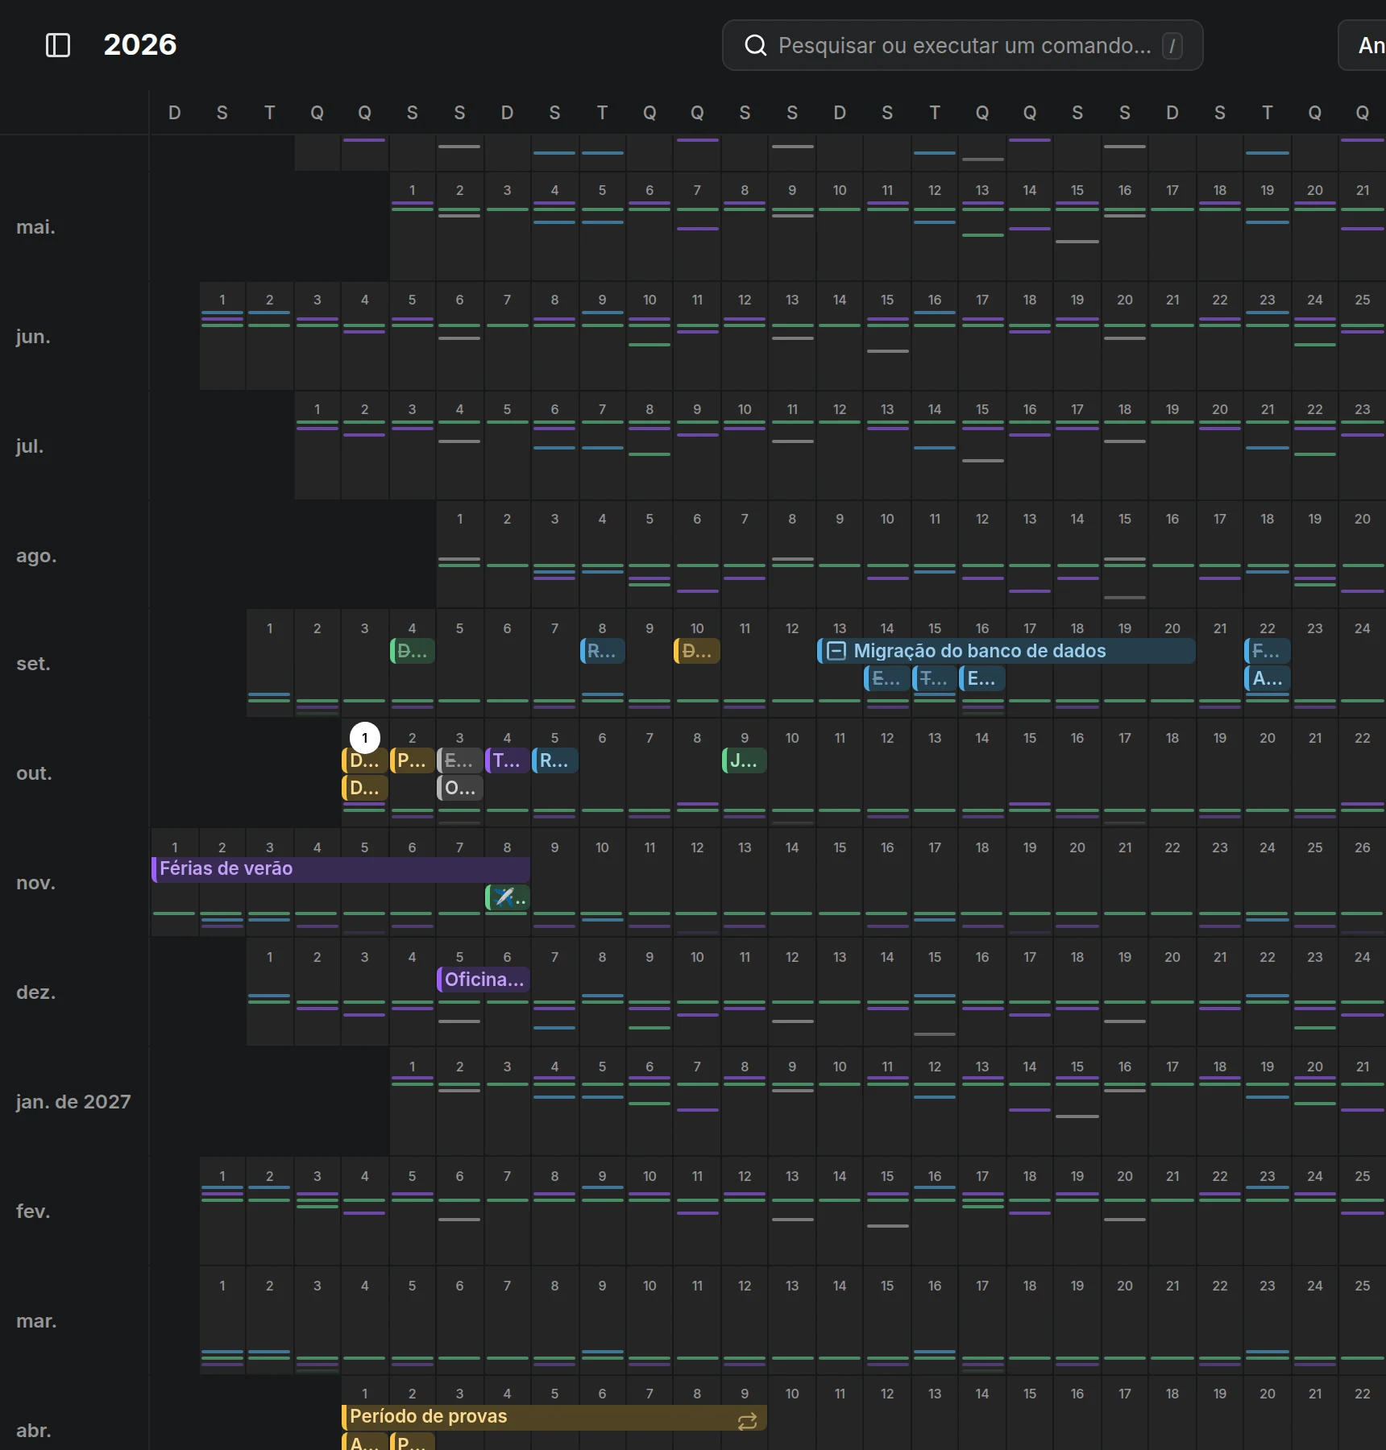Open the F... event on September 22
Image resolution: width=1386 pixels, height=1450 pixels.
click(x=1268, y=651)
